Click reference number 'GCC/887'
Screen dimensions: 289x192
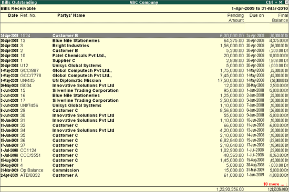[x=29, y=70]
